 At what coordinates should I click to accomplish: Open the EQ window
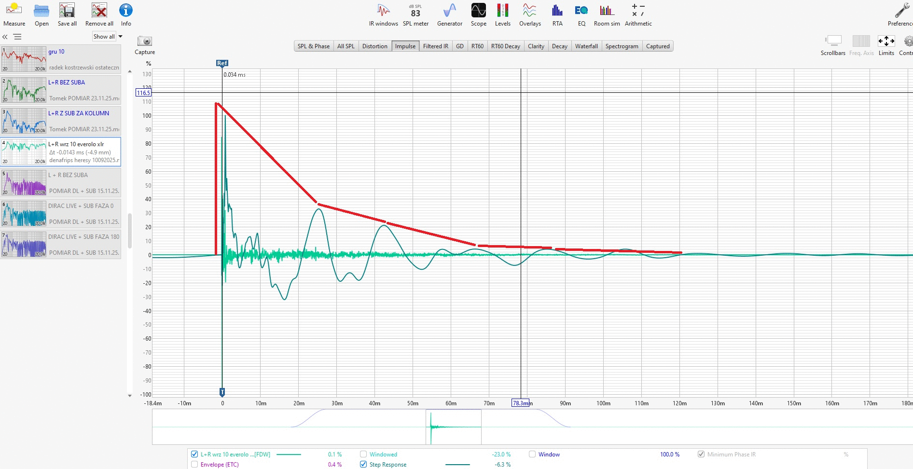coord(581,15)
